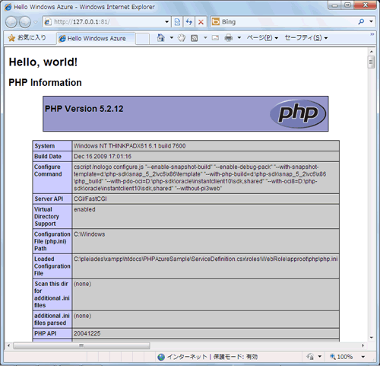The width and height of the screenshot is (380, 366).
Task: Expand the zoom level dropdown arrow
Action: (x=363, y=357)
